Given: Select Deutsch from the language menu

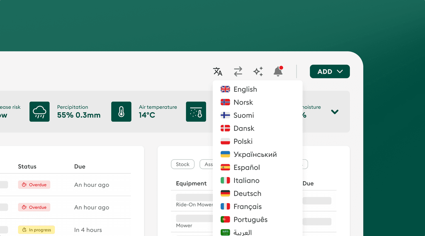Looking at the screenshot, I should coord(247,193).
